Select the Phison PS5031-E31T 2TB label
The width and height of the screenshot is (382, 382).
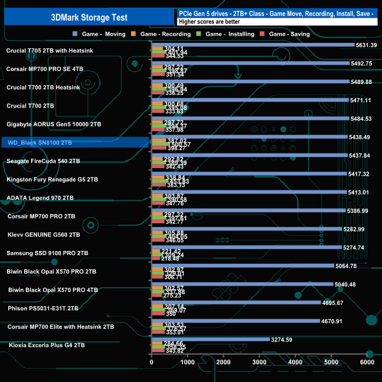pos(43,309)
